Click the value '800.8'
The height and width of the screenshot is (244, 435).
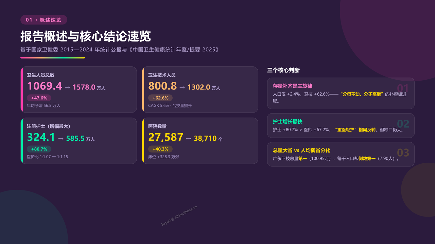pyautogui.click(x=162, y=86)
